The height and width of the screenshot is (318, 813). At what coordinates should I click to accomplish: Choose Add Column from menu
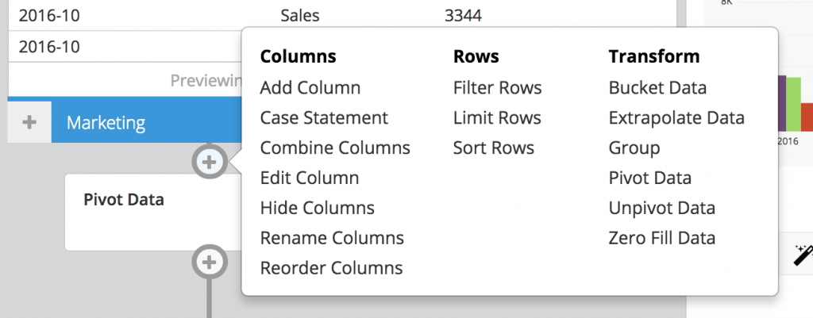310,87
